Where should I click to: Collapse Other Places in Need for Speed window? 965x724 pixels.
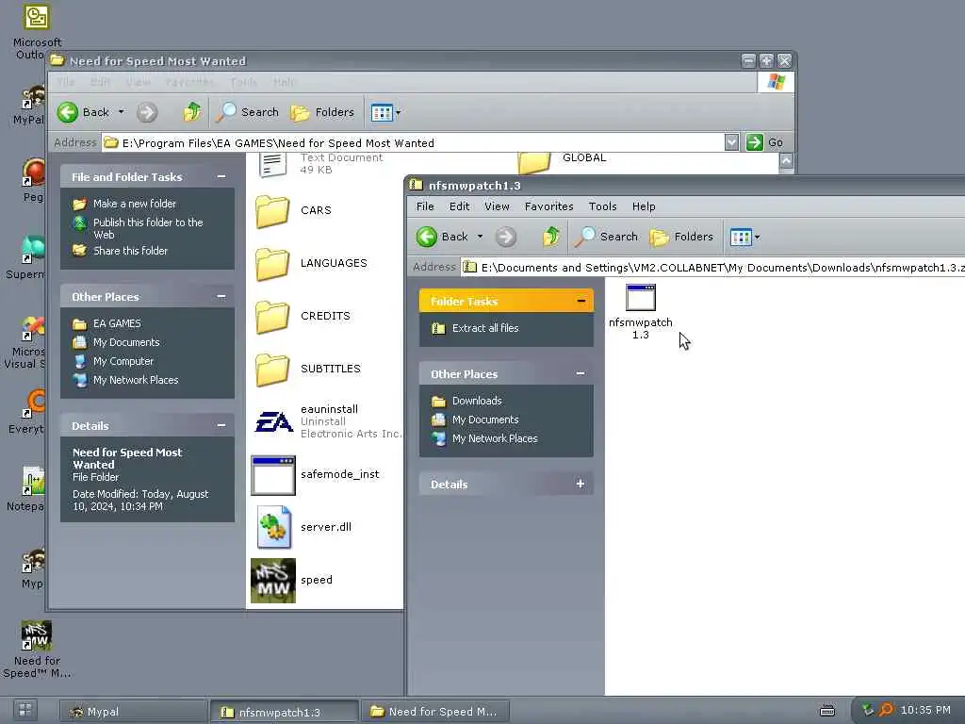pos(221,297)
